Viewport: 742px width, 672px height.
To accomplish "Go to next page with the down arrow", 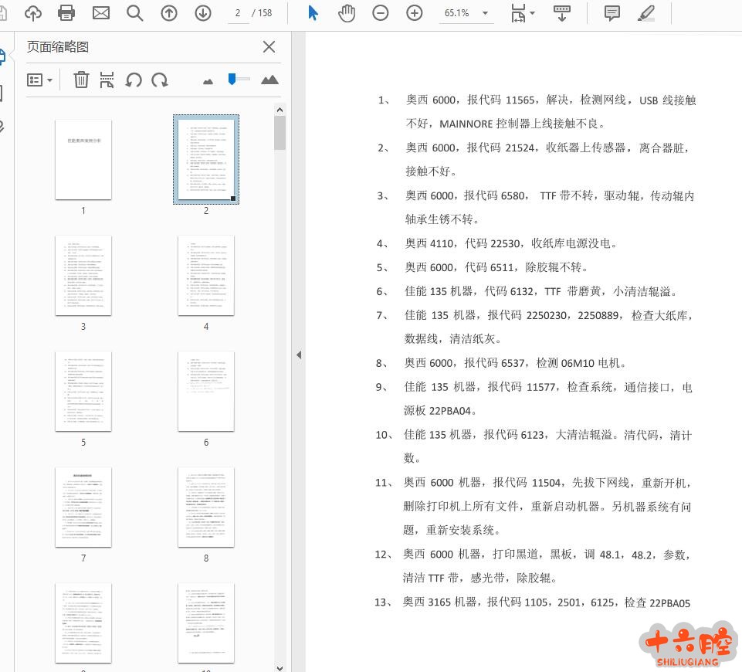I will pos(203,13).
